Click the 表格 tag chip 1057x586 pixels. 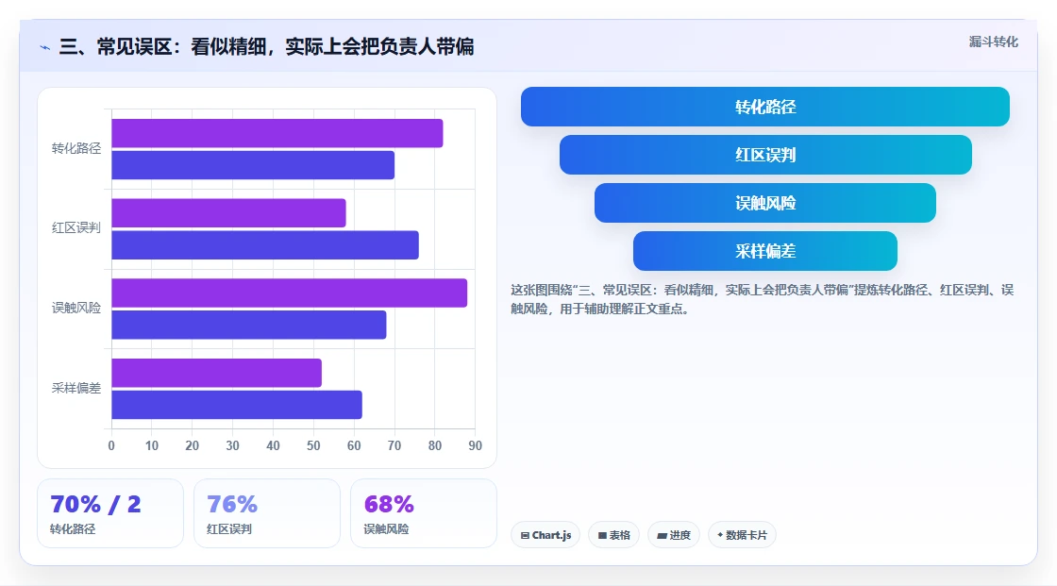(x=614, y=535)
